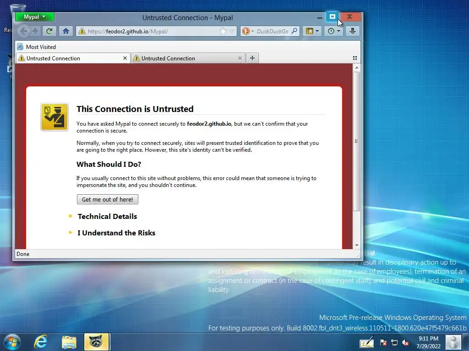Click the page scrollbar down arrow
Viewport: 469px width, 351px height.
click(x=356, y=245)
